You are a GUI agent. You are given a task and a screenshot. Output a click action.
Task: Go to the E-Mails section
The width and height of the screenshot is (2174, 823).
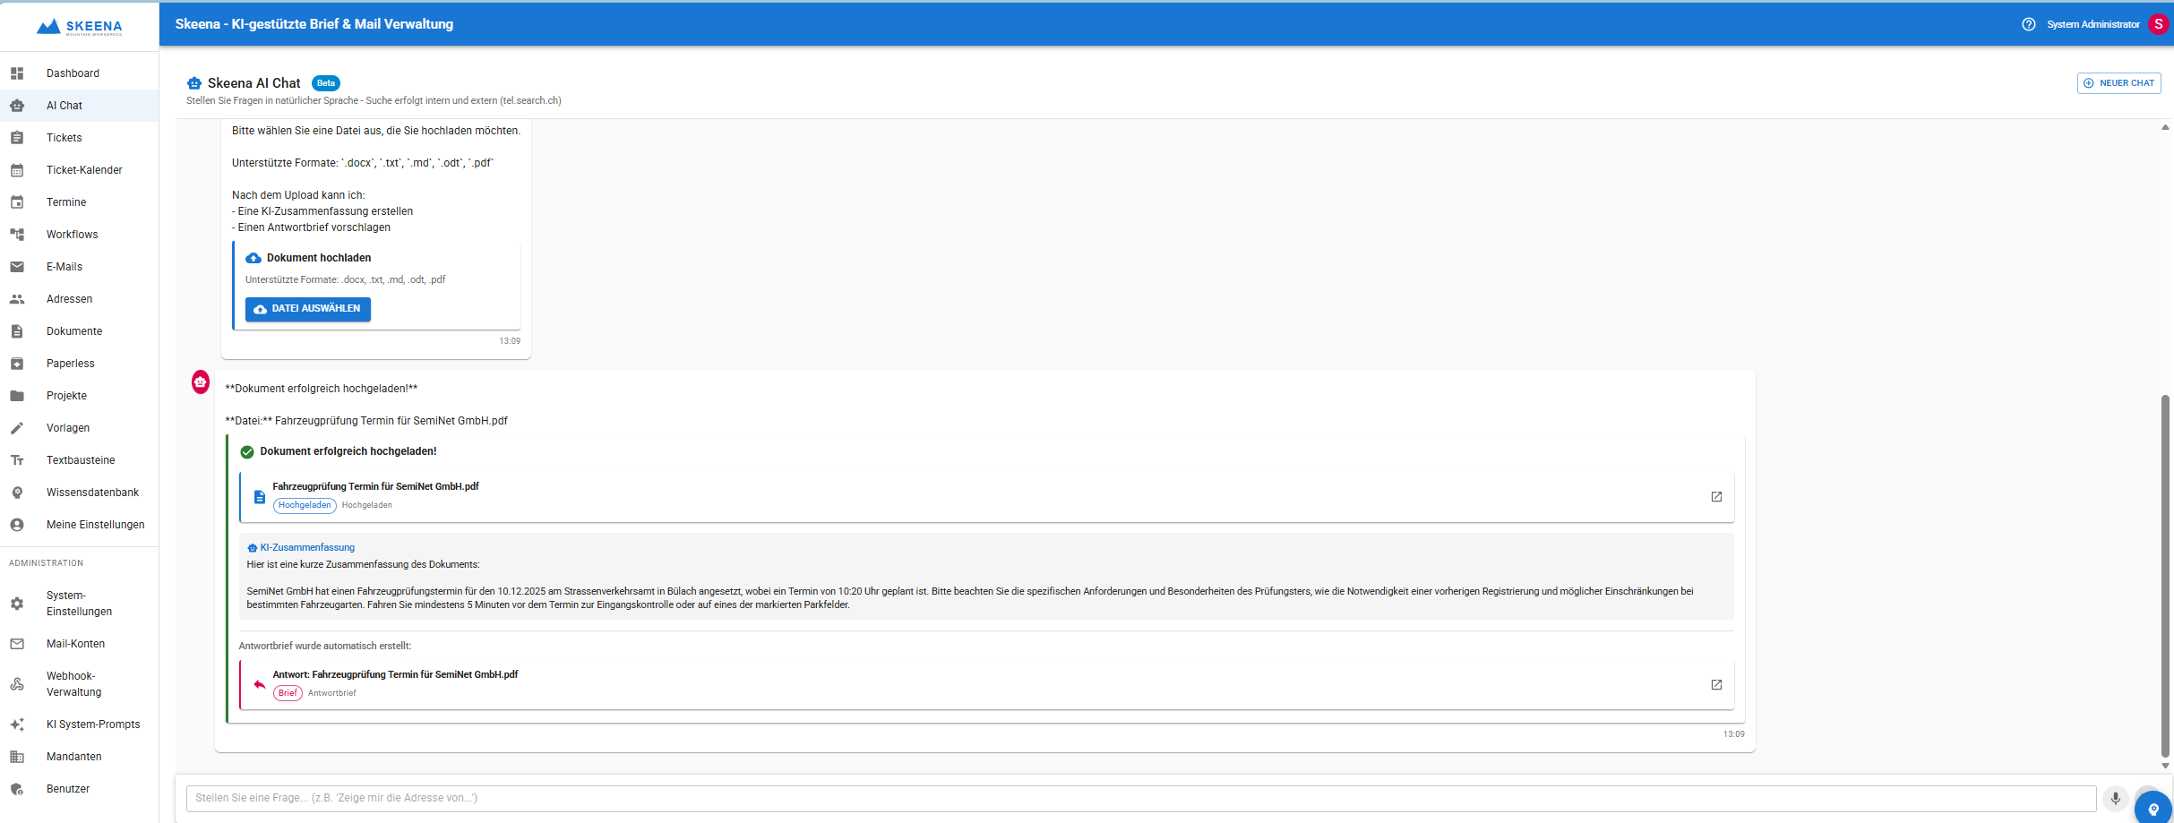64,267
